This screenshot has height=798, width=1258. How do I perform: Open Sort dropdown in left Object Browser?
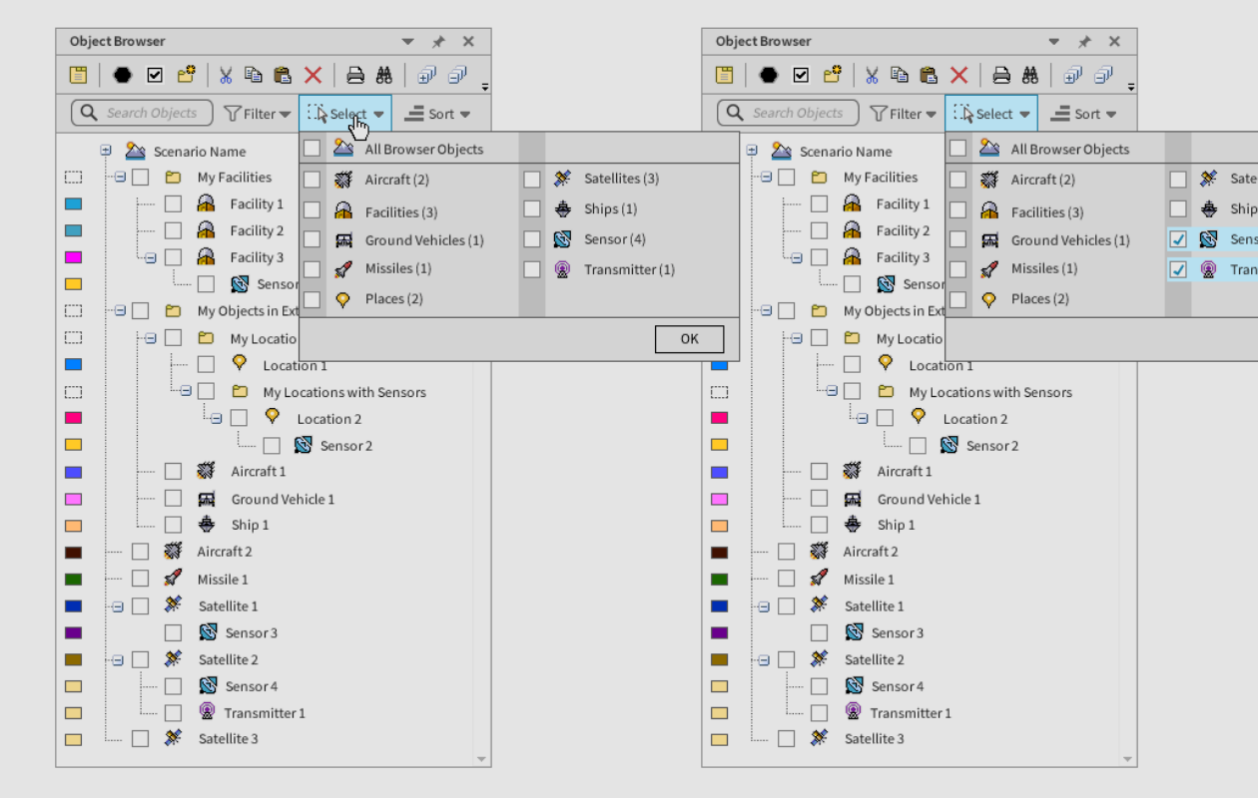[437, 114]
